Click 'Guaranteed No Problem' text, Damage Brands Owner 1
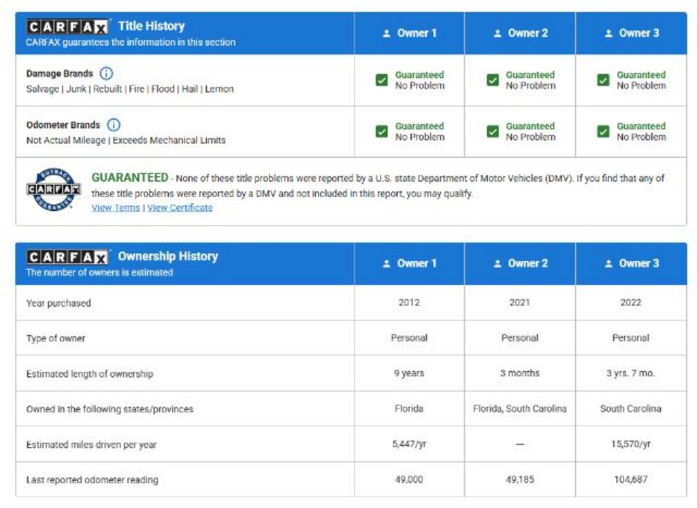 pyautogui.click(x=419, y=80)
